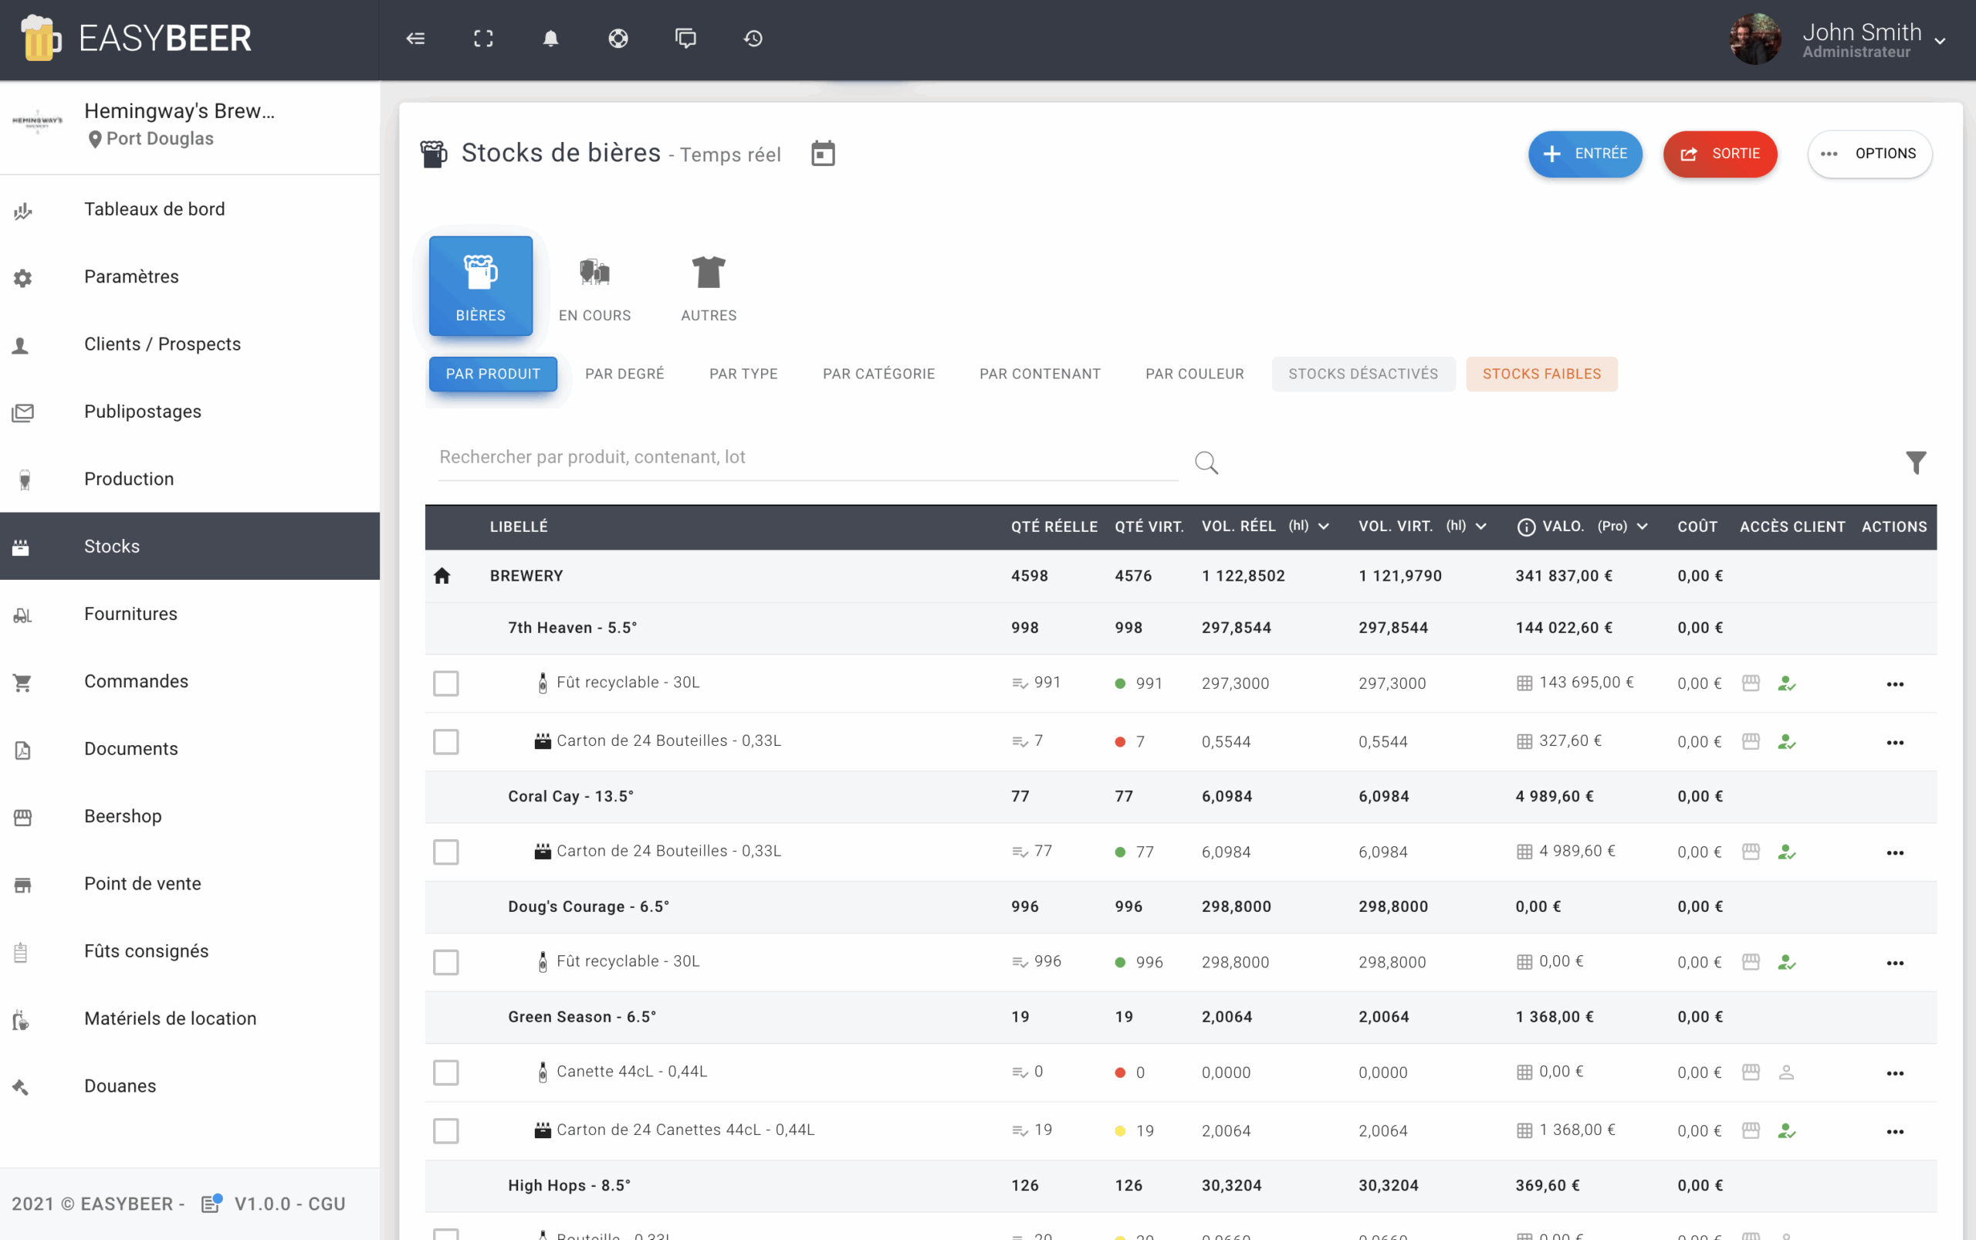The width and height of the screenshot is (1976, 1240).
Task: Focus the product search input field
Action: pos(807,458)
